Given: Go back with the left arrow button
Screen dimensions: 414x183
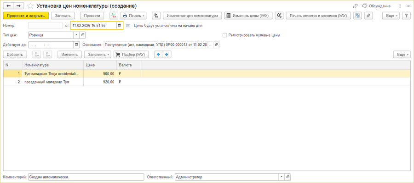Looking at the screenshot, I should (8, 6).
